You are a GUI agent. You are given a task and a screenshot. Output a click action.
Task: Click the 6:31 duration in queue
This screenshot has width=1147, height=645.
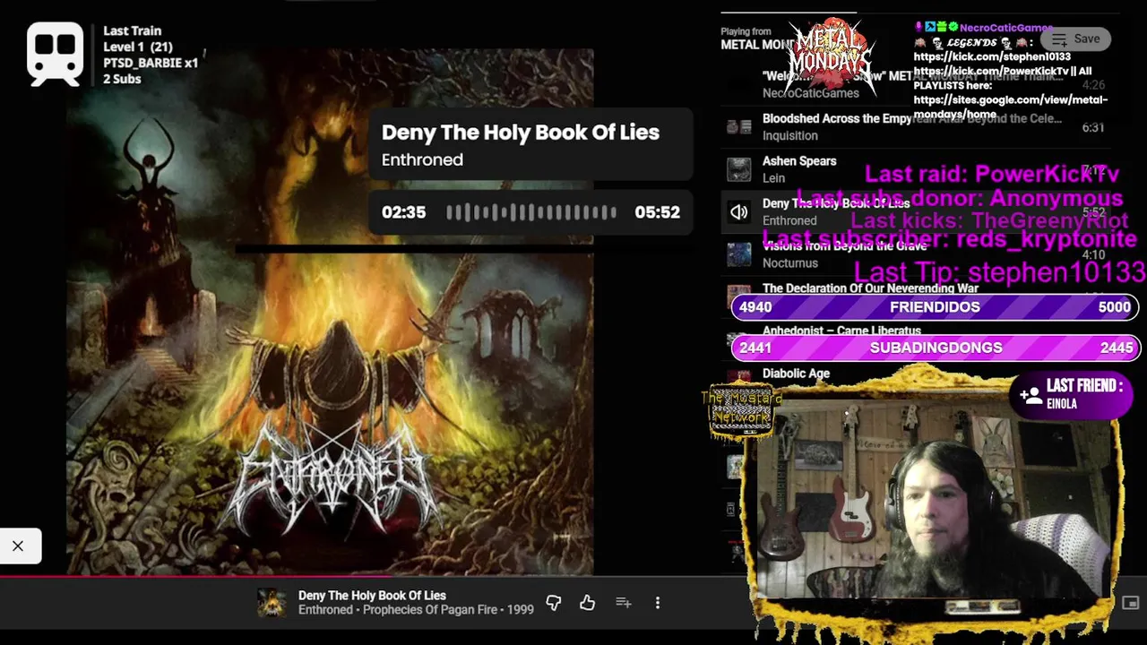coord(1092,127)
